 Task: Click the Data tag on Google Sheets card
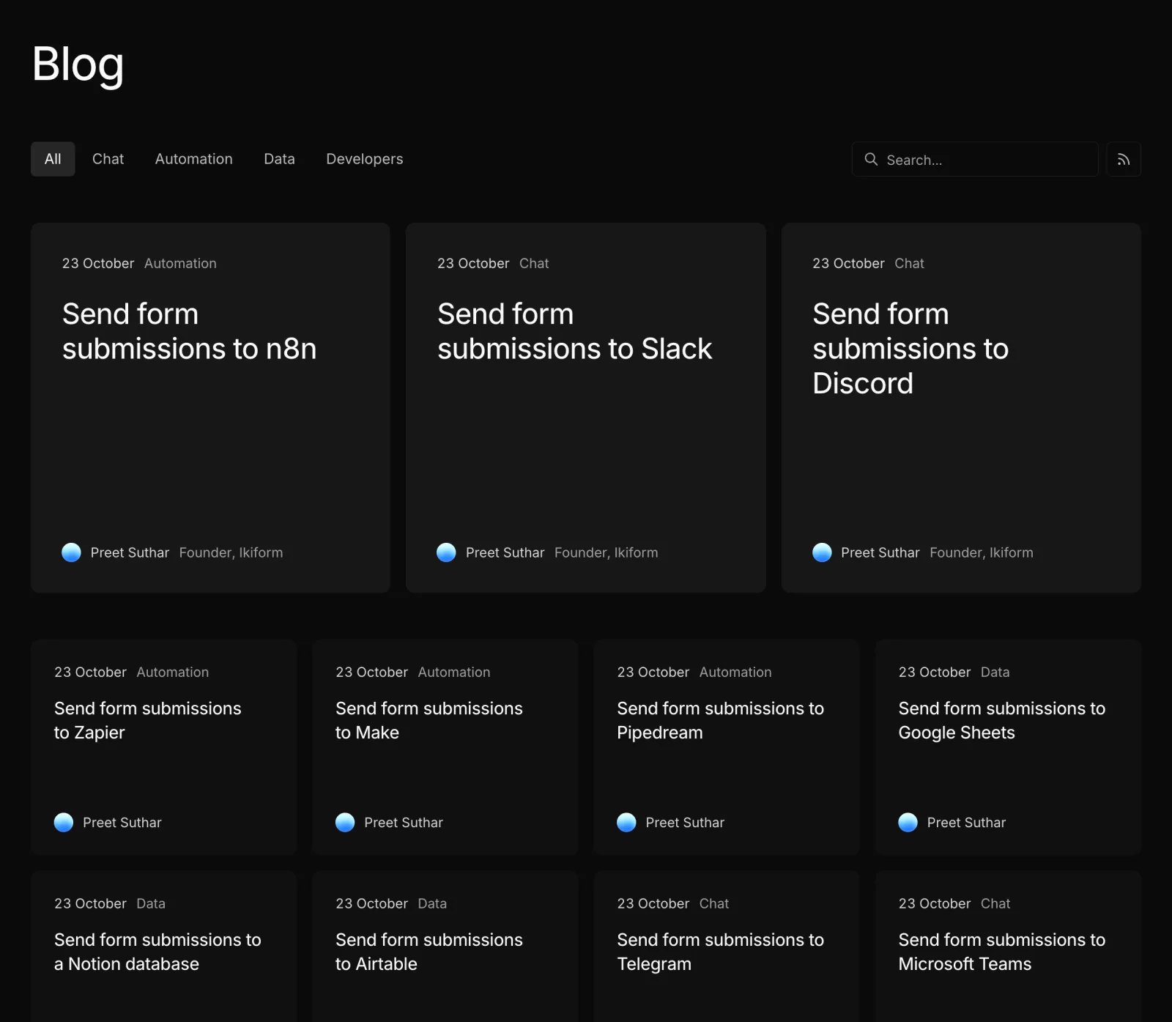[x=995, y=672]
